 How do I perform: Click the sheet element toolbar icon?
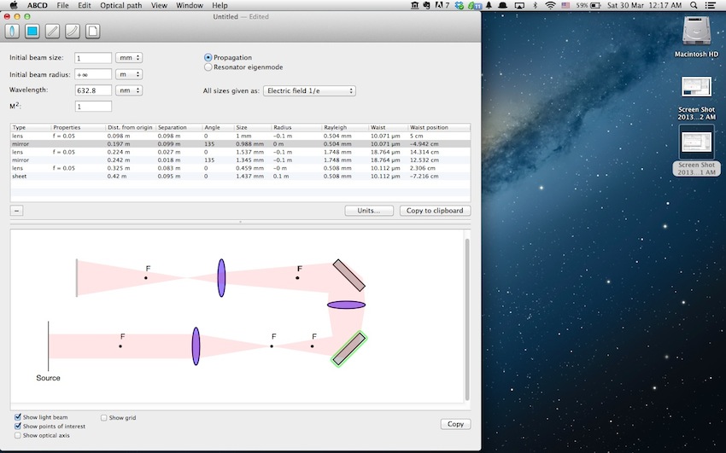point(92,32)
